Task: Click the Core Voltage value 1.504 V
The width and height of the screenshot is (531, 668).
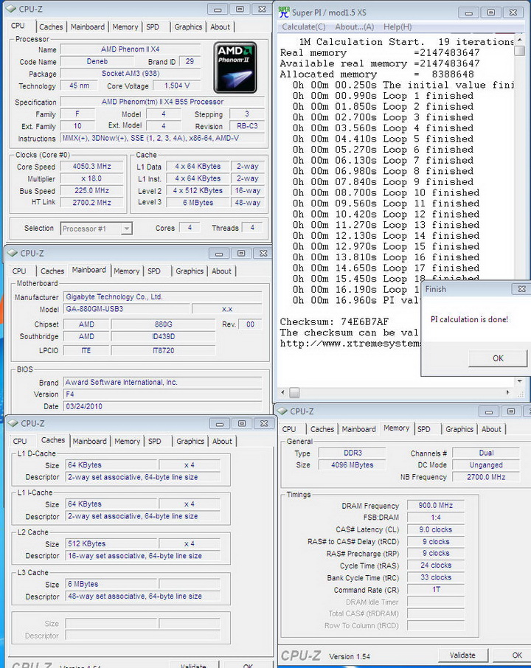Action: pos(177,86)
